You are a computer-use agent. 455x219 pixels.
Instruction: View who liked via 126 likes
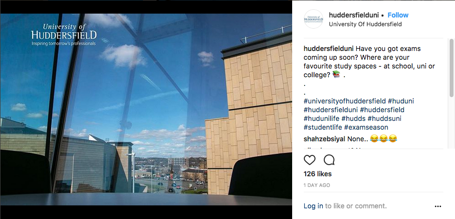point(317,174)
